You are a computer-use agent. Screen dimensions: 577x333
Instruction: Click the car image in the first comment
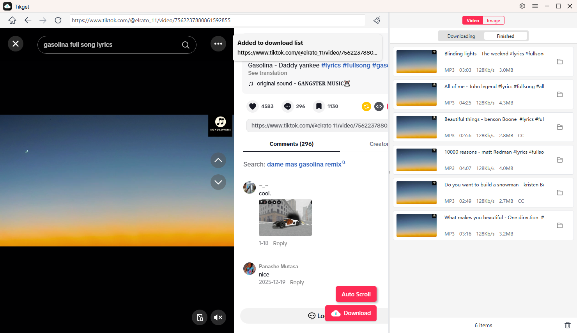click(x=285, y=218)
